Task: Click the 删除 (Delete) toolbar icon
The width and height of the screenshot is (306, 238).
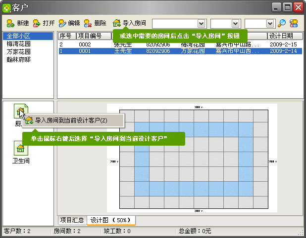Action: [88, 23]
